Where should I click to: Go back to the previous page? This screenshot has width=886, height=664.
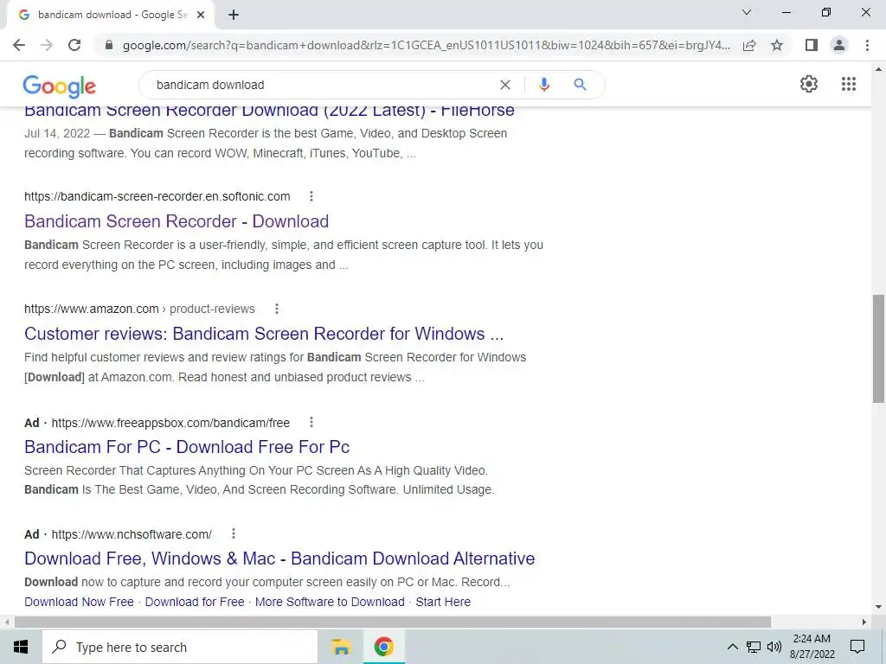click(19, 45)
